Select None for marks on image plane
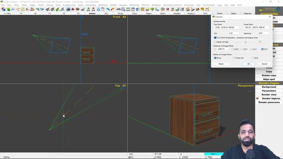 [215, 58]
